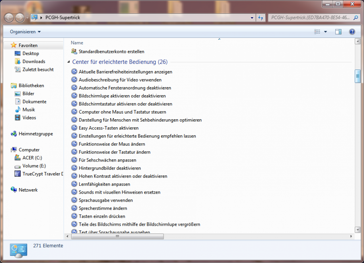The height and width of the screenshot is (263, 364).
Task: Open the Bilder library
Action: pyautogui.click(x=28, y=93)
